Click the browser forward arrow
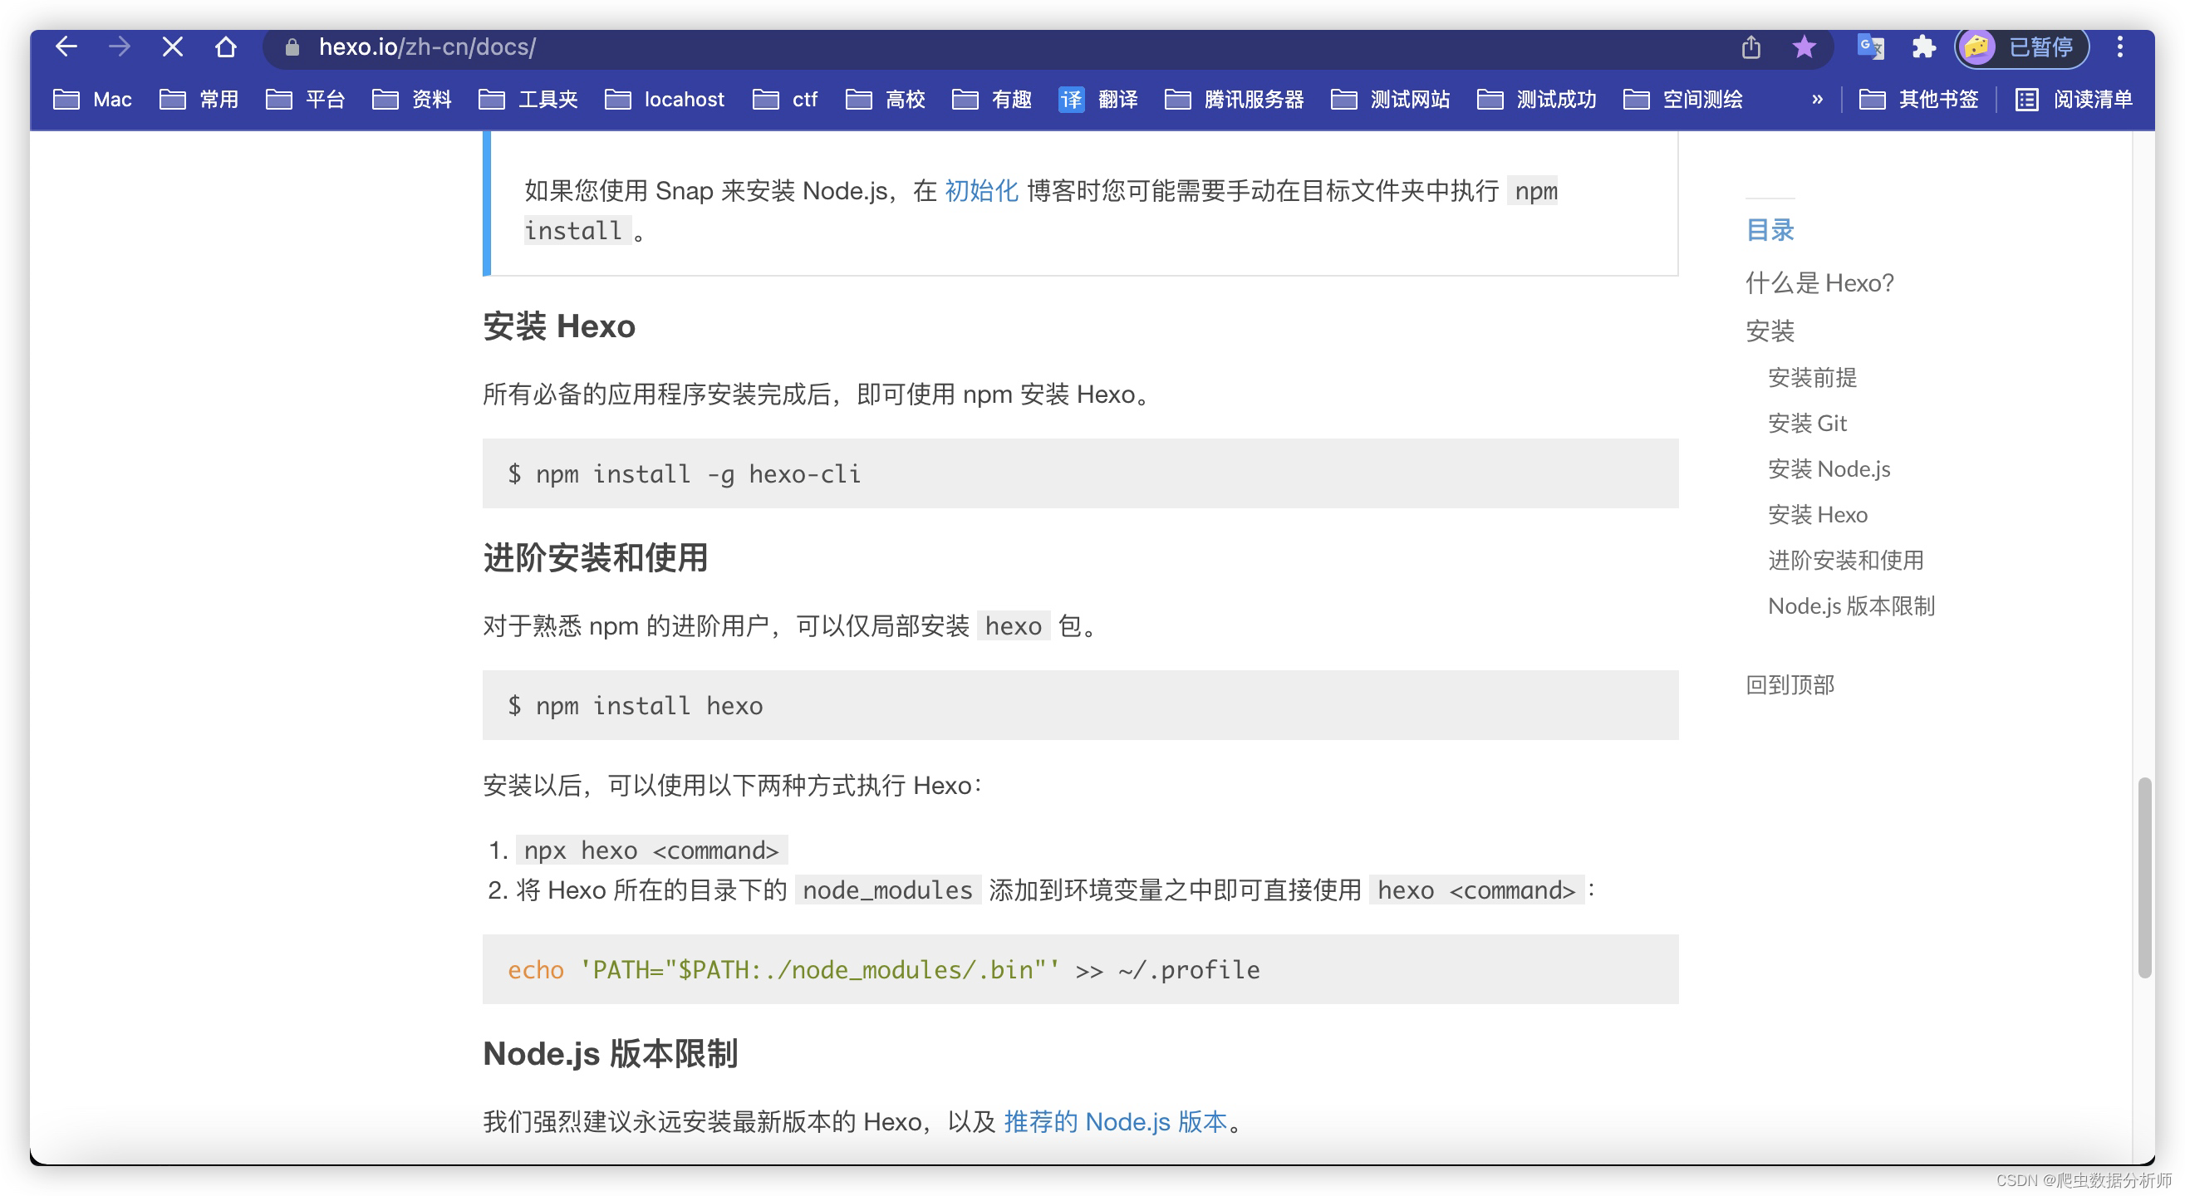This screenshot has height=1196, width=2185. [x=120, y=47]
